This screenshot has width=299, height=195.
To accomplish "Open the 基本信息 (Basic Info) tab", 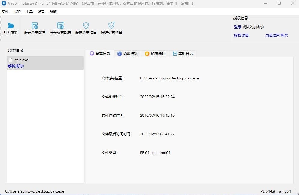I will pos(100,54).
